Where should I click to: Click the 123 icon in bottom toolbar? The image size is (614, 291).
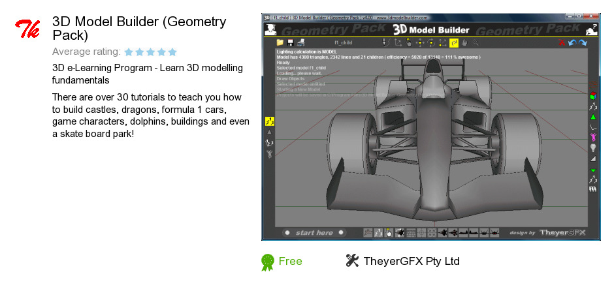point(379,233)
